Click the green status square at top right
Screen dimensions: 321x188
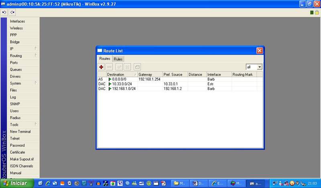(312, 13)
